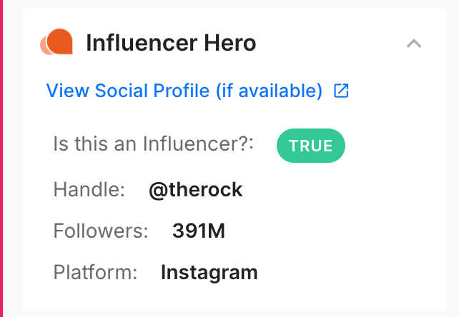The image size is (459, 317).
Task: Click the "Is this an Influencer?" label
Action: pyautogui.click(x=154, y=145)
